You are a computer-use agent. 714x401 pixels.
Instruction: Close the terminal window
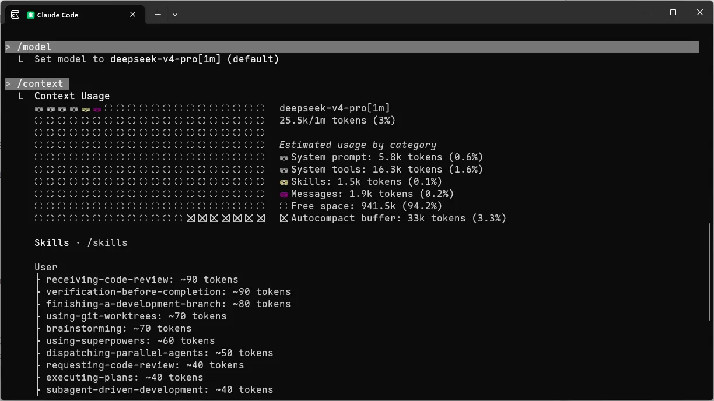pyautogui.click(x=700, y=12)
